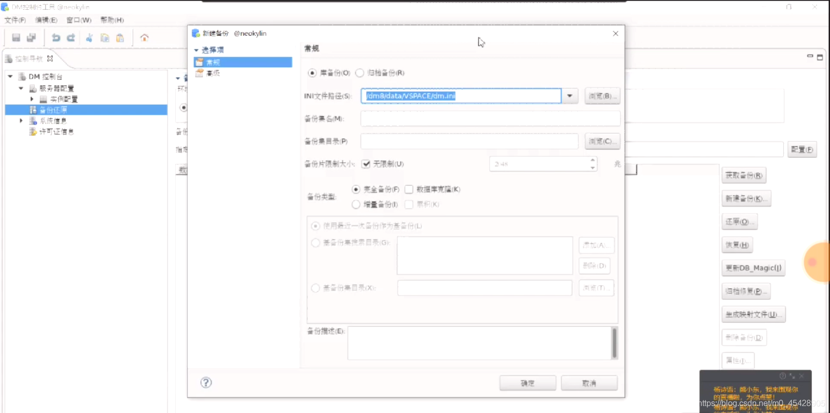Screen dimensions: 830x413
Task: Collapse the 服务器配置 tree node
Action: (x=21, y=88)
